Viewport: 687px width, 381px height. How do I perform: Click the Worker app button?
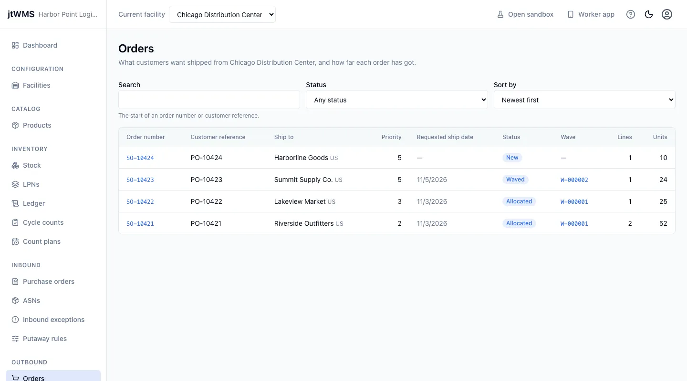click(x=591, y=14)
